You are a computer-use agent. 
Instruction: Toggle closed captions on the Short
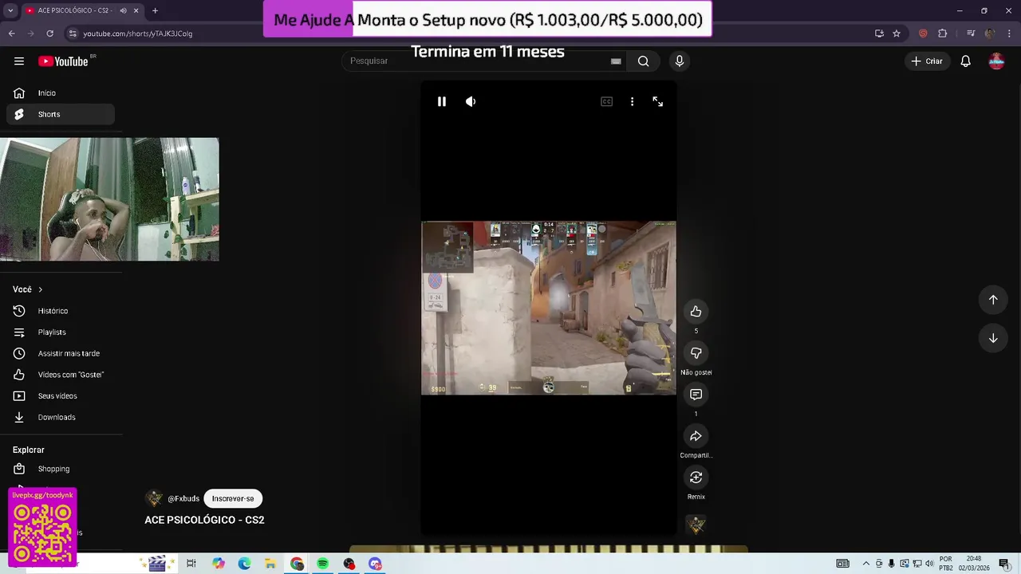(606, 101)
